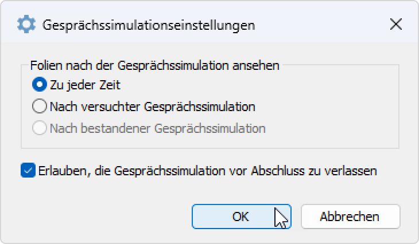419x244 pixels.
Task: Click the greyed 'Nach bestandener Gesprächssimulation' radio
Action: tap(40, 128)
